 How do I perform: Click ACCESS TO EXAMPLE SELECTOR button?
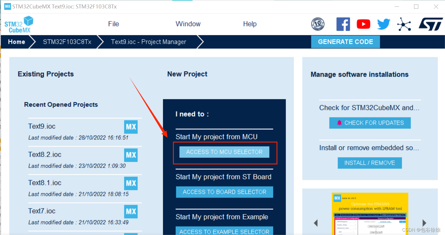tap(224, 231)
